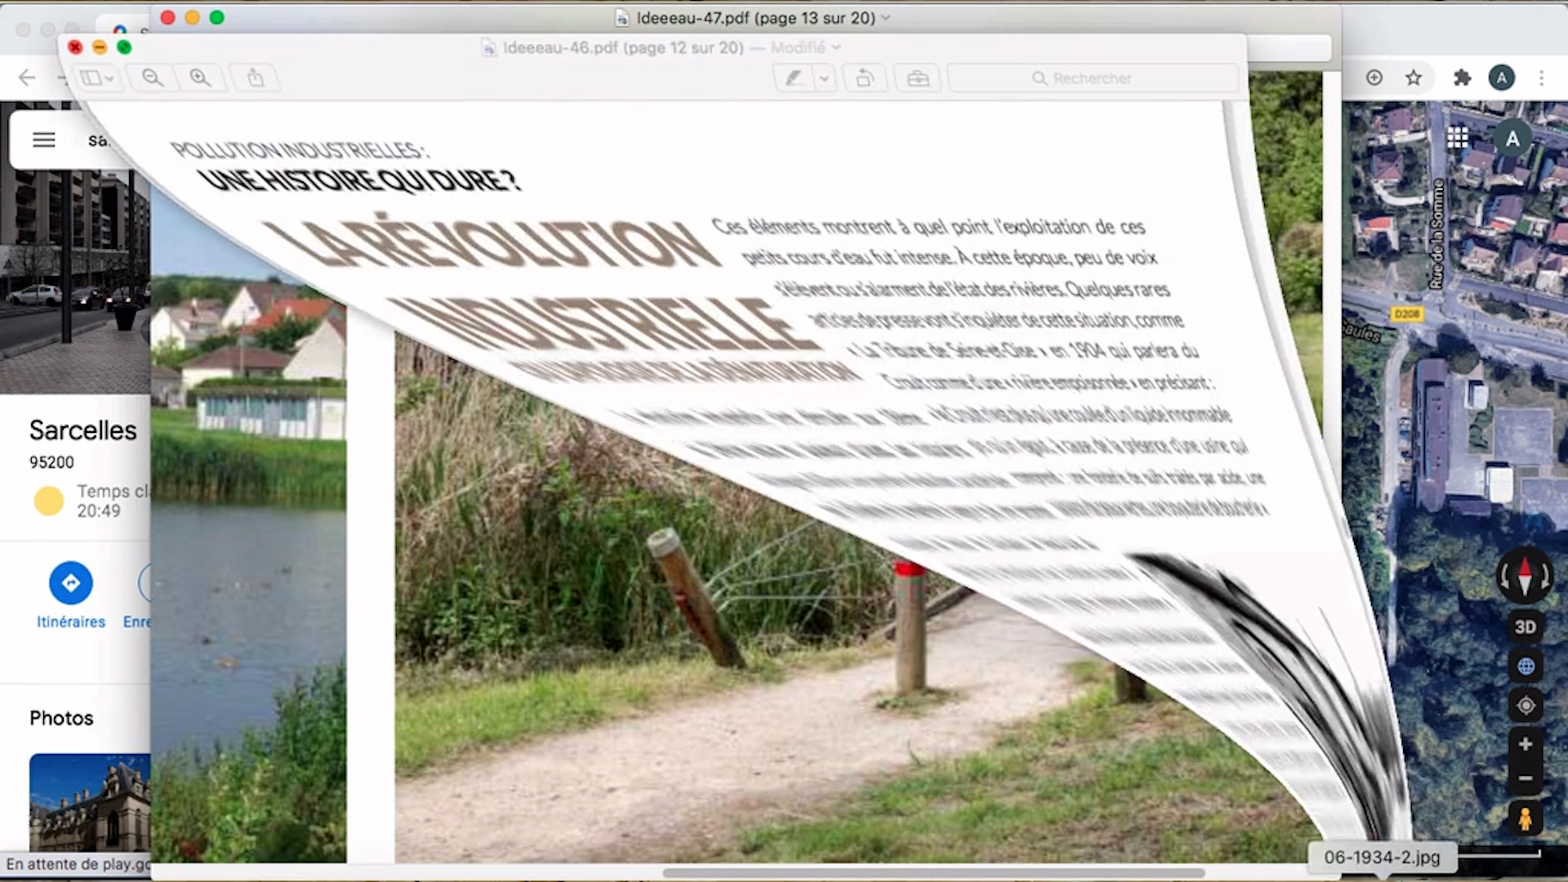Reset the map compass orientation
Image resolution: width=1568 pixels, height=882 pixels.
pyautogui.click(x=1525, y=576)
